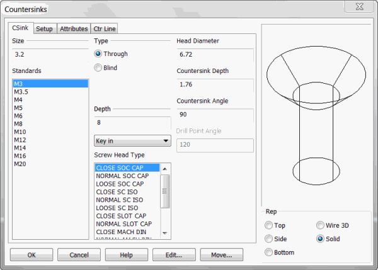This screenshot has width=378, height=270.
Task: Open the Ctr Line tab
Action: point(104,29)
